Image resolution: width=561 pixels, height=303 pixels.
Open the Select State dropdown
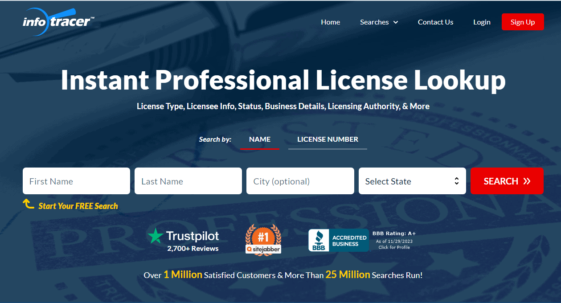click(412, 181)
